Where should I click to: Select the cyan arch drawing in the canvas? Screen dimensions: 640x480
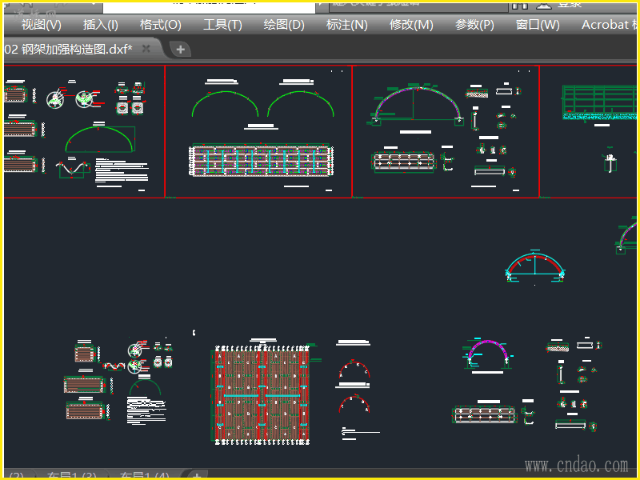(536, 267)
